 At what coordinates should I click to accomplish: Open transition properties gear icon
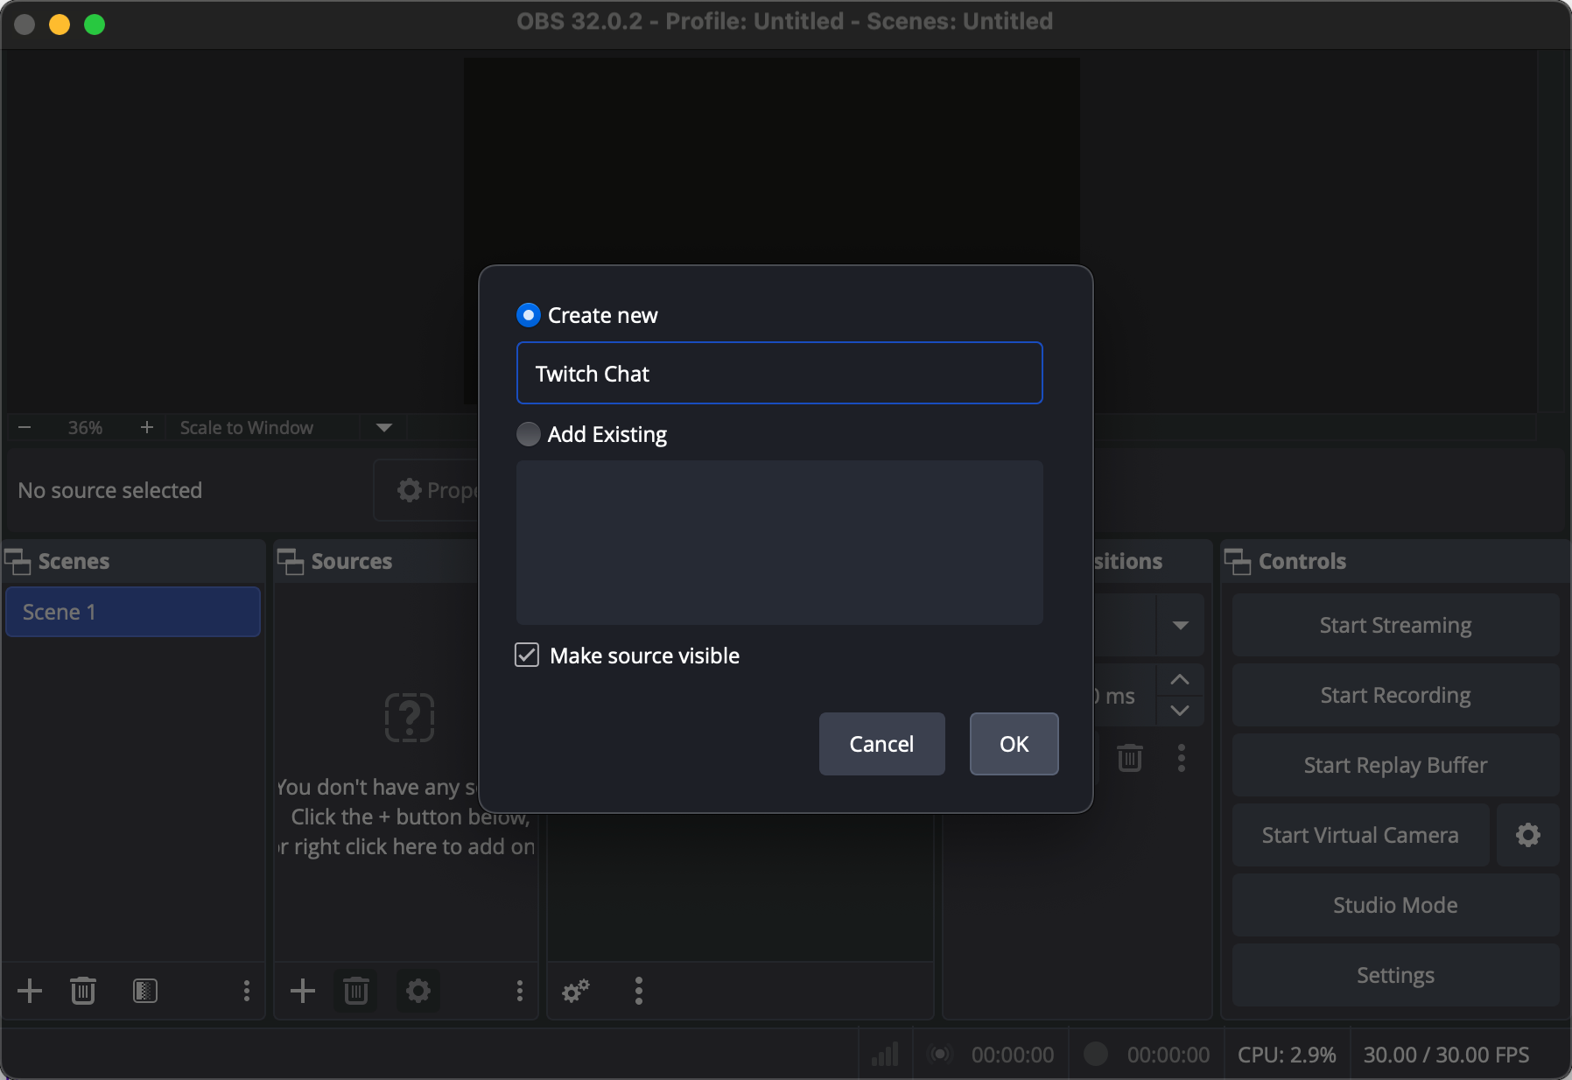pyautogui.click(x=575, y=991)
